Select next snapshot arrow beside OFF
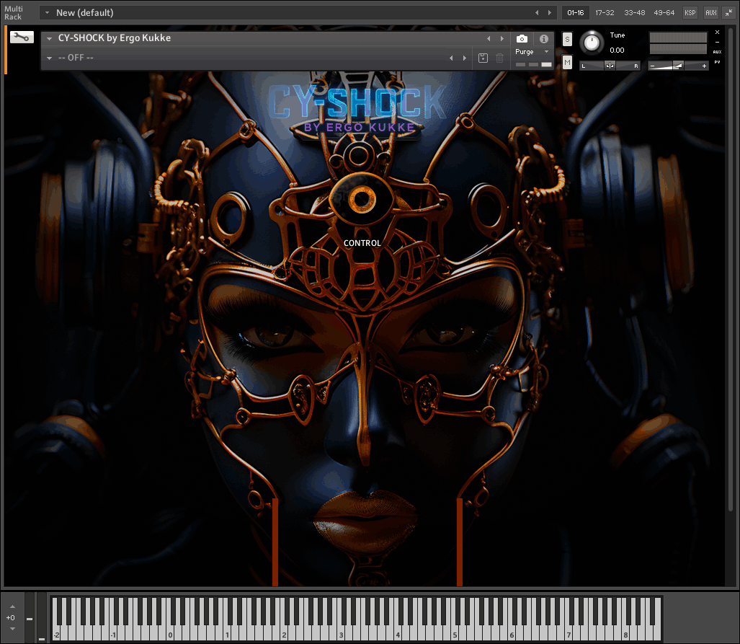740x644 pixels. tap(464, 58)
